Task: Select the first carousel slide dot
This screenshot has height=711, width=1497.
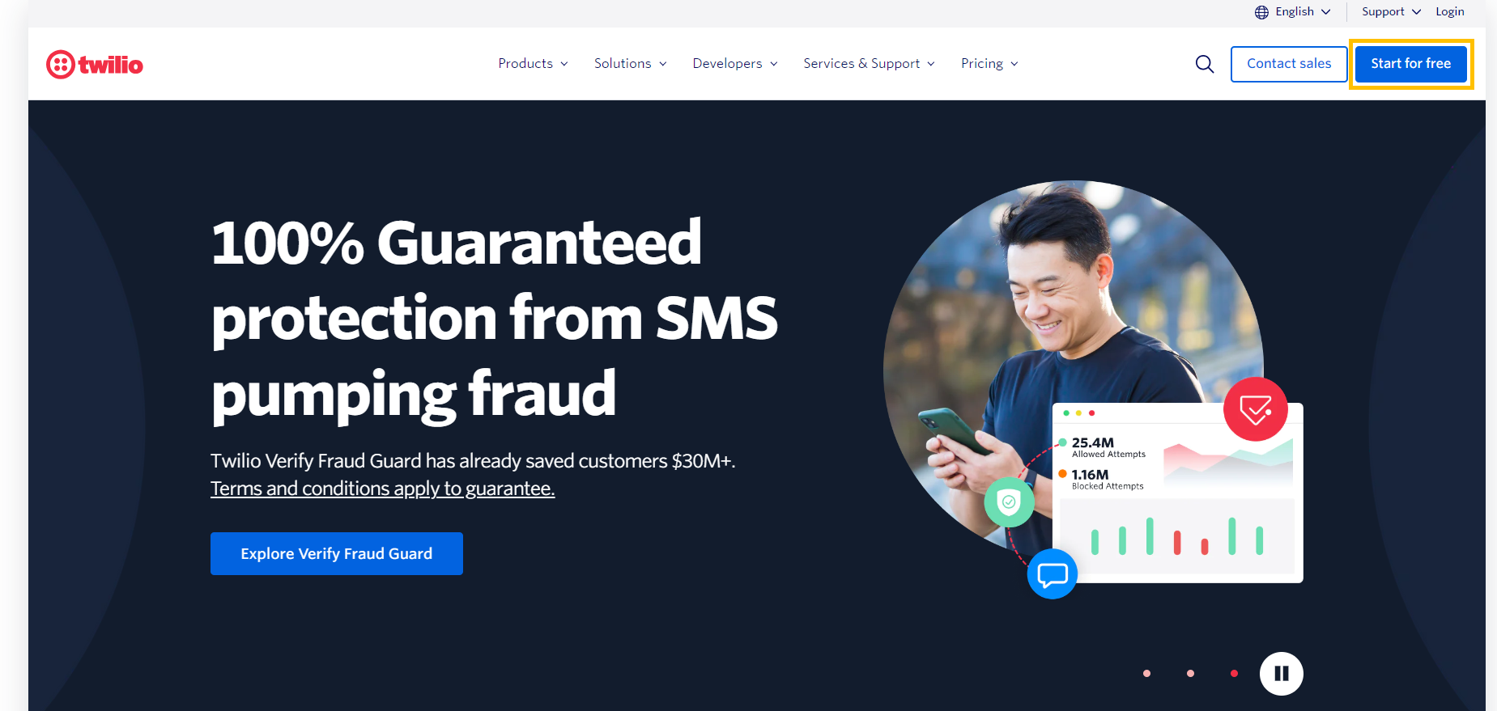Action: point(1146,673)
